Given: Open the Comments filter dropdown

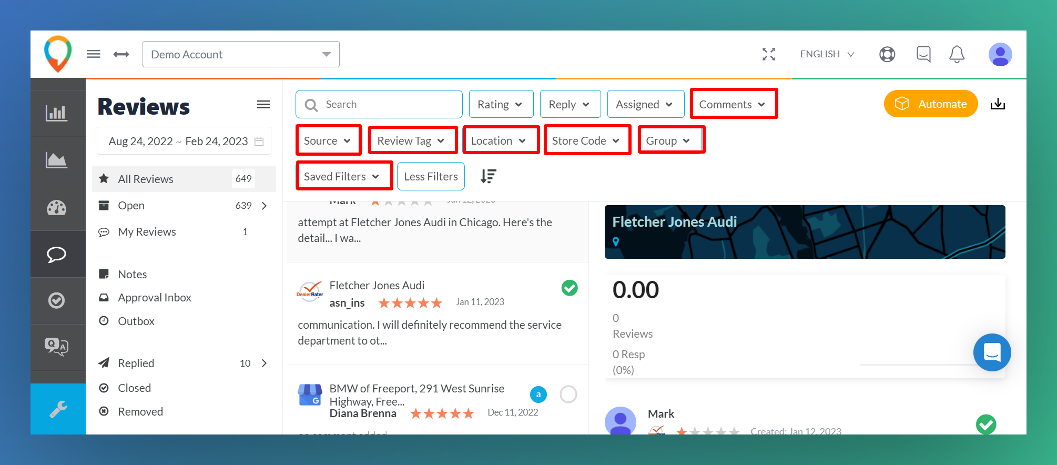Looking at the screenshot, I should pos(733,104).
